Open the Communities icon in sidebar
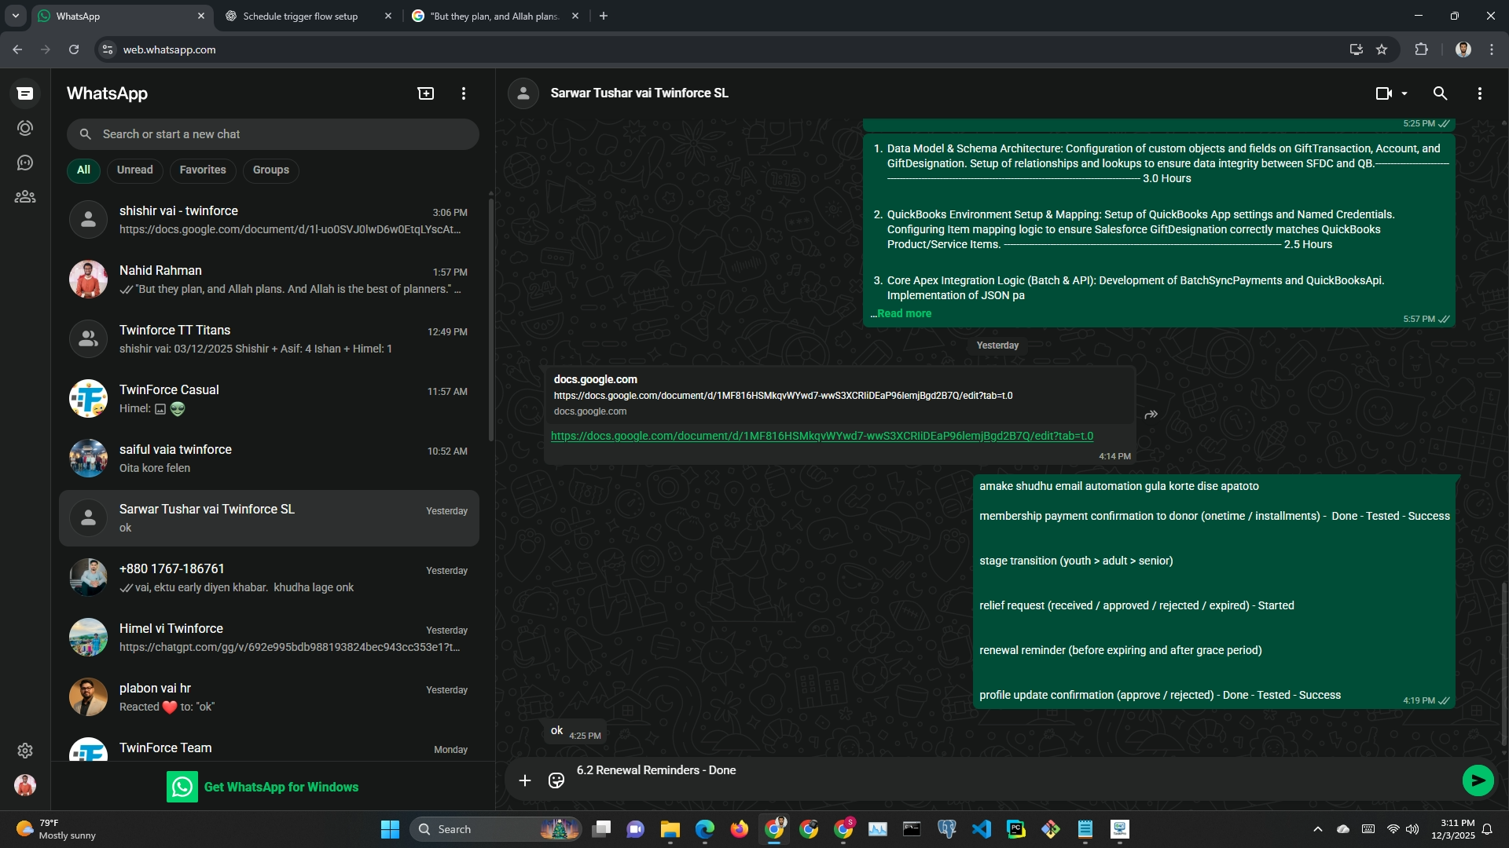Screen dimensions: 1509x848 point(25,197)
